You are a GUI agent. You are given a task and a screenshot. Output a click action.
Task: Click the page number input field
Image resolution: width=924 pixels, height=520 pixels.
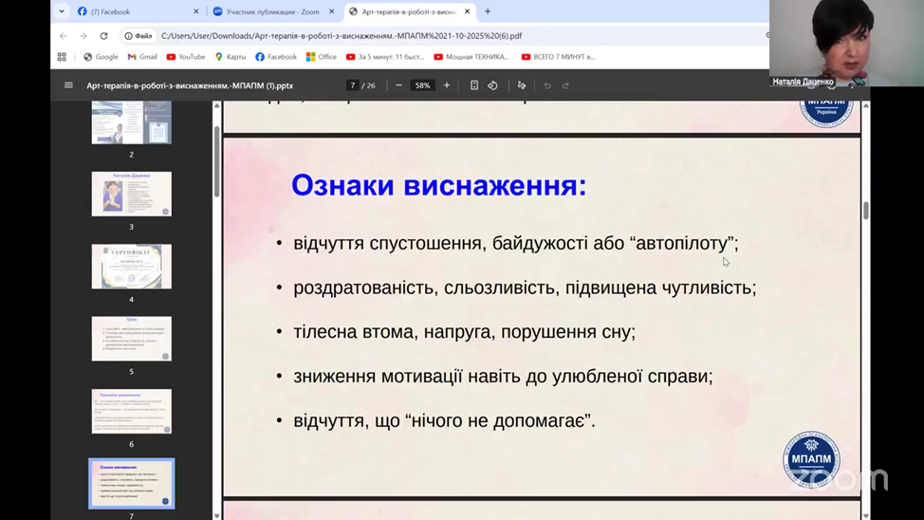(x=353, y=85)
